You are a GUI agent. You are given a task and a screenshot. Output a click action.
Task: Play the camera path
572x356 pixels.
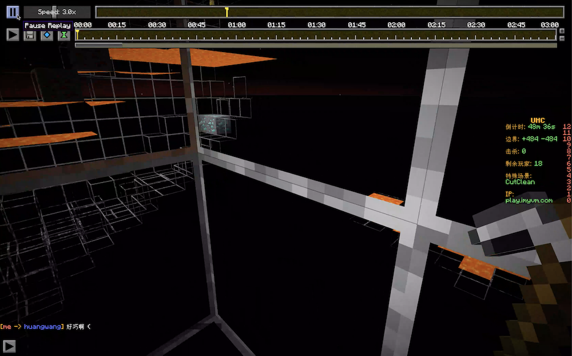click(13, 35)
